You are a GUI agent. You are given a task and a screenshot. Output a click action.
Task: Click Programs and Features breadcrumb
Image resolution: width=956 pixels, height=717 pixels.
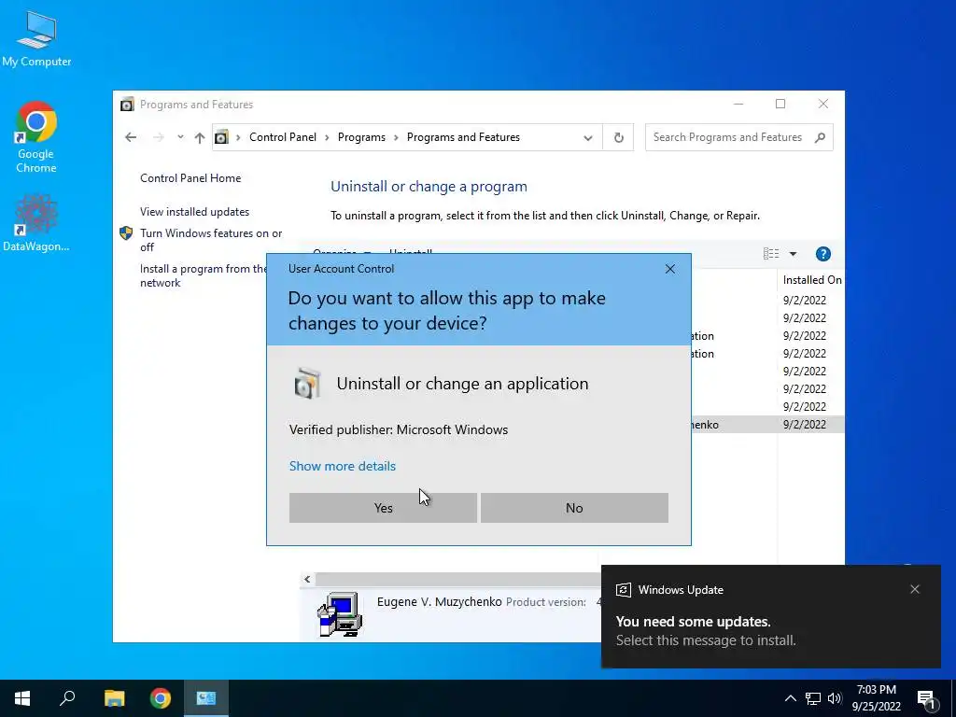coord(463,137)
